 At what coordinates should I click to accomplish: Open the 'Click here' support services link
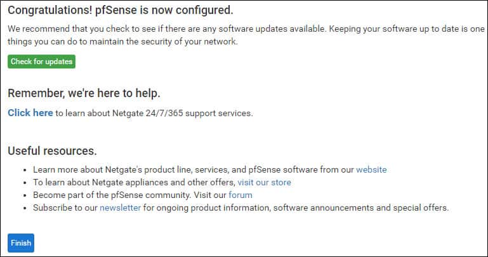coord(30,112)
